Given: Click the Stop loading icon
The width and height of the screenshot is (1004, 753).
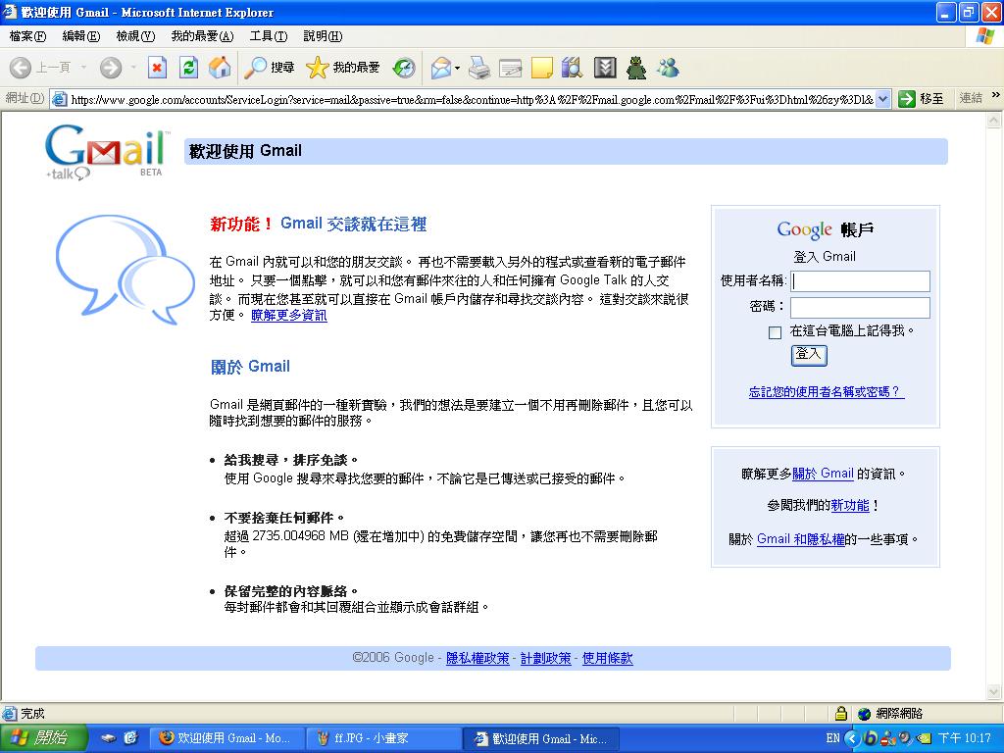Looking at the screenshot, I should (x=157, y=68).
